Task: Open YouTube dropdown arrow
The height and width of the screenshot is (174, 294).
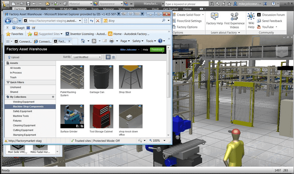Action: (x=276, y=27)
